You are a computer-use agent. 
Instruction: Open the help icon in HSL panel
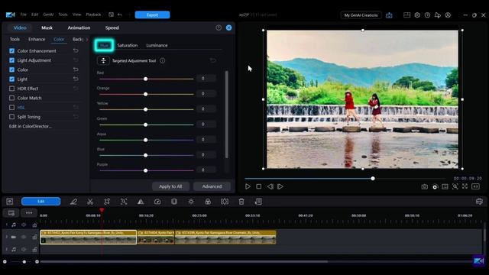click(219, 27)
